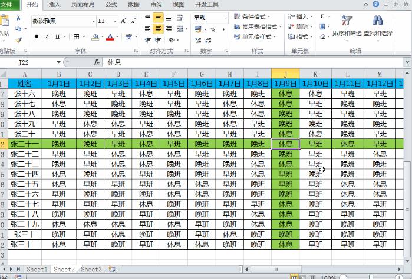This screenshot has height=279, width=412.
Task: Click the formula bar showing 休息
Action: (x=253, y=62)
